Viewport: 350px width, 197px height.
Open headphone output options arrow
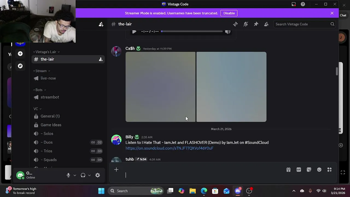pyautogui.click(x=89, y=175)
